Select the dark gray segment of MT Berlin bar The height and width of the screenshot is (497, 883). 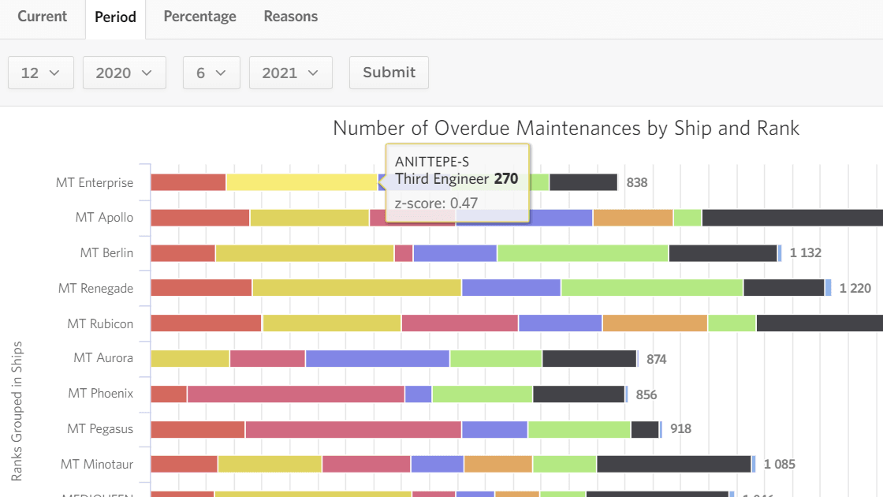(722, 253)
